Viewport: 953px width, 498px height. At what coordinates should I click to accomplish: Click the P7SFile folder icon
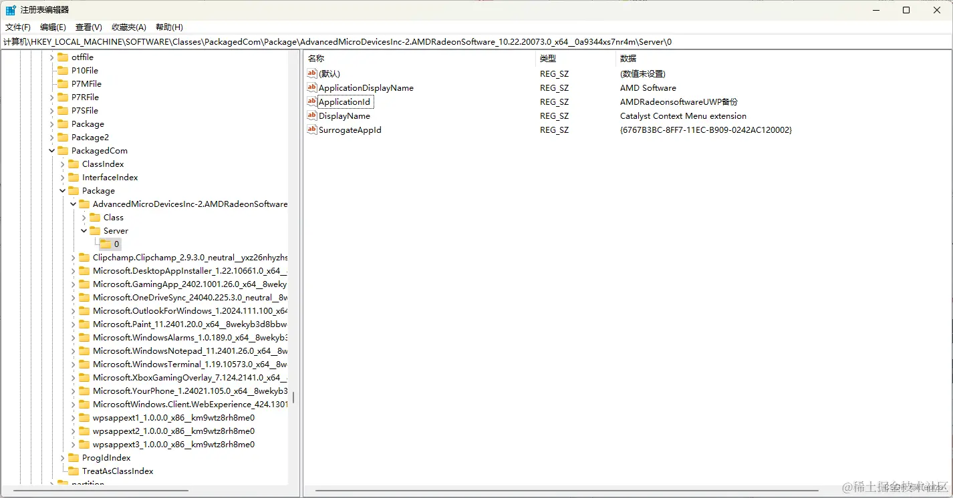(x=63, y=111)
